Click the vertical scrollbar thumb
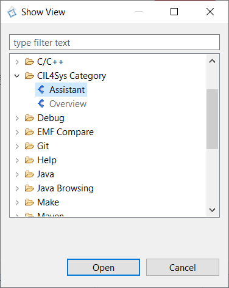 pyautogui.click(x=212, y=119)
